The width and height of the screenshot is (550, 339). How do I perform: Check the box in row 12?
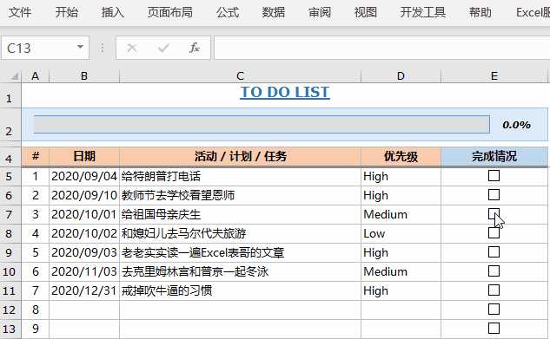point(494,309)
